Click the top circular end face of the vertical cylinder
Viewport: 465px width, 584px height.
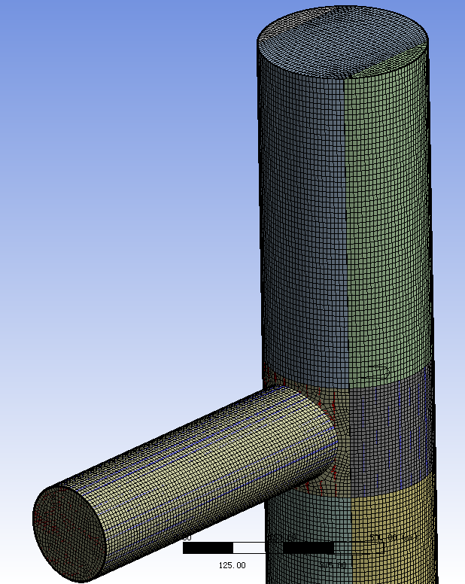click(x=343, y=44)
